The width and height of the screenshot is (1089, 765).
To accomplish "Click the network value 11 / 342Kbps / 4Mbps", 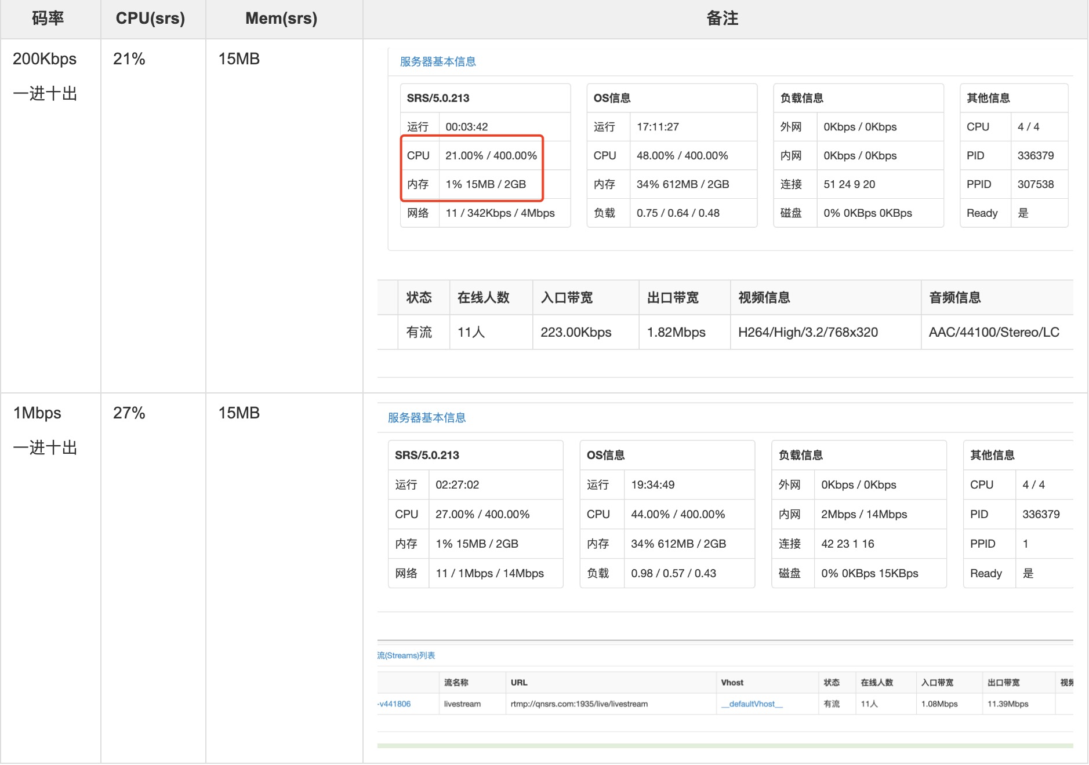I will [500, 213].
